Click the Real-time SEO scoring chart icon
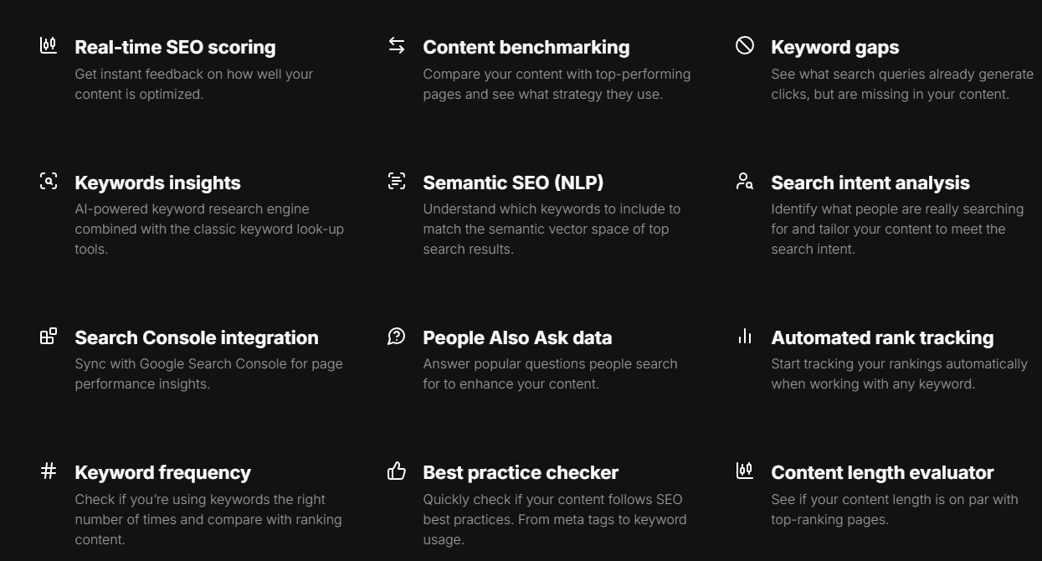Screen dimensions: 1042x561 pos(49,45)
